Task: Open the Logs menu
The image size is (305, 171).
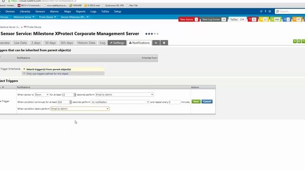Action: 93,11
